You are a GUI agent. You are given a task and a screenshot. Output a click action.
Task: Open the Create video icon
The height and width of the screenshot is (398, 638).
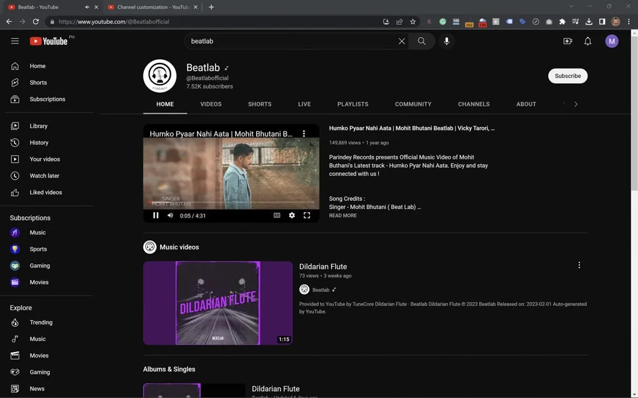coord(568,40)
